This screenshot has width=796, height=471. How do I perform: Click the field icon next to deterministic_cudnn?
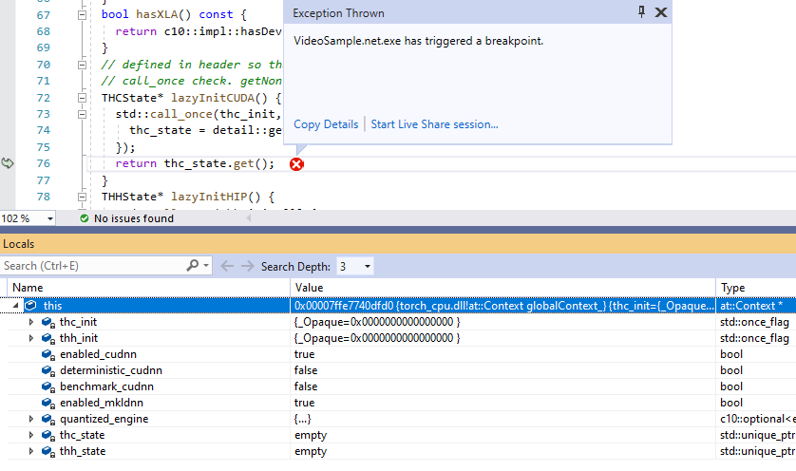click(x=48, y=371)
